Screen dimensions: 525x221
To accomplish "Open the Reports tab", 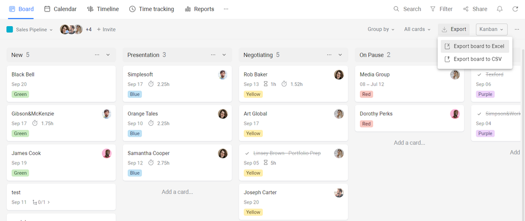I will point(199,9).
